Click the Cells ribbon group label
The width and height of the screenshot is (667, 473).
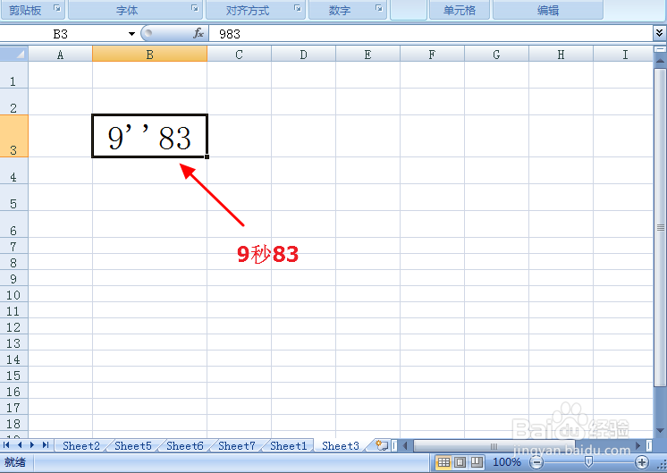pos(460,10)
